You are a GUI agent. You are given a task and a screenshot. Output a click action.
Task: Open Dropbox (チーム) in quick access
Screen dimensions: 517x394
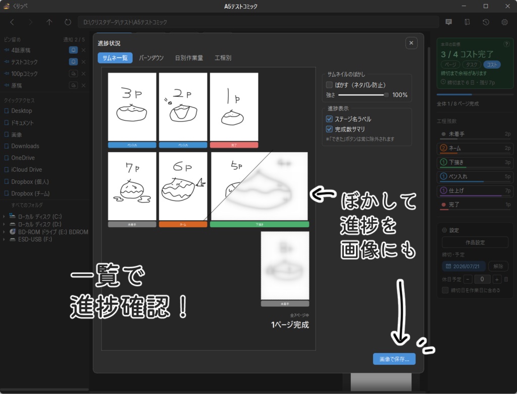[x=30, y=193]
